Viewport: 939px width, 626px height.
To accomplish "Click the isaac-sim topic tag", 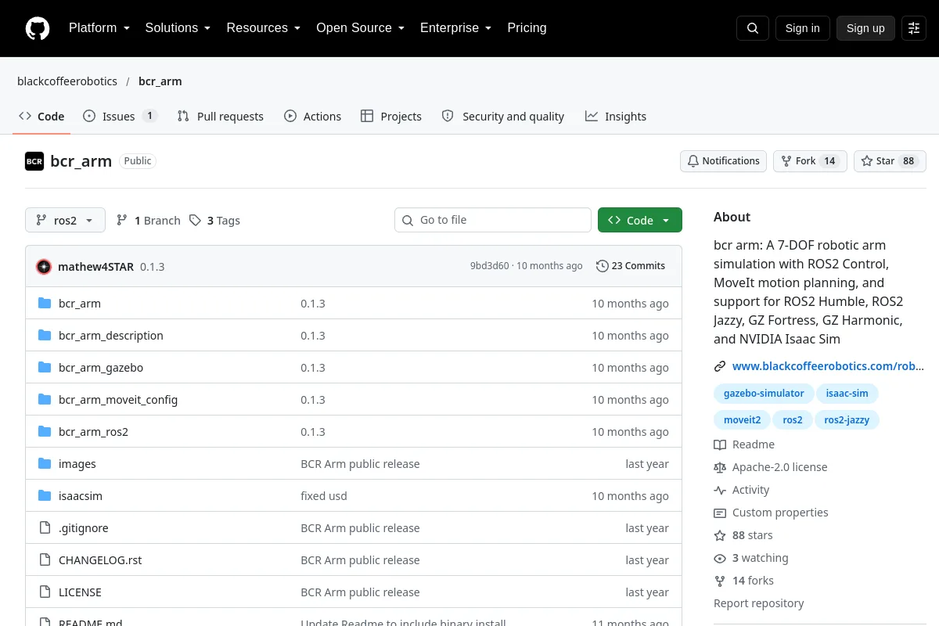I will 847,394.
